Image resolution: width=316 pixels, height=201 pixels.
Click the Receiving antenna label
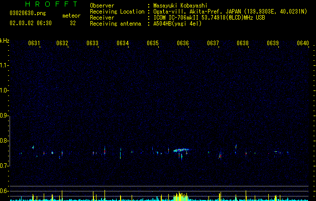(x=116, y=24)
